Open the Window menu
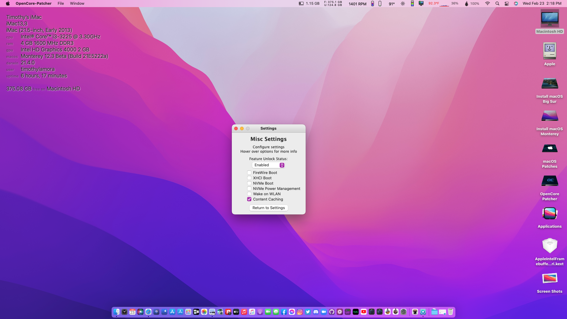The image size is (567, 319). 77,4
